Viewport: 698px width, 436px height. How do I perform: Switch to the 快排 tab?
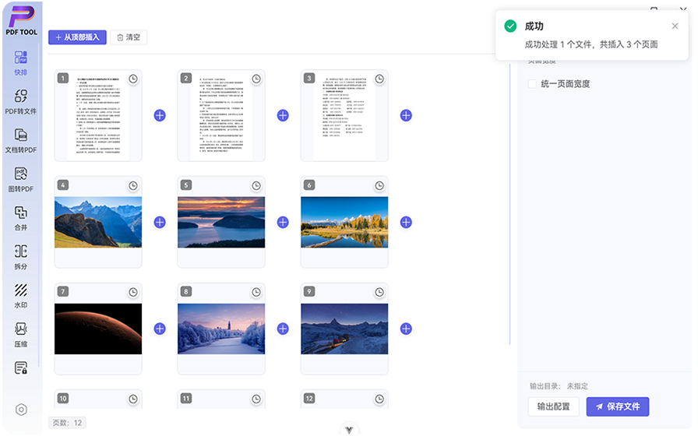(21, 63)
